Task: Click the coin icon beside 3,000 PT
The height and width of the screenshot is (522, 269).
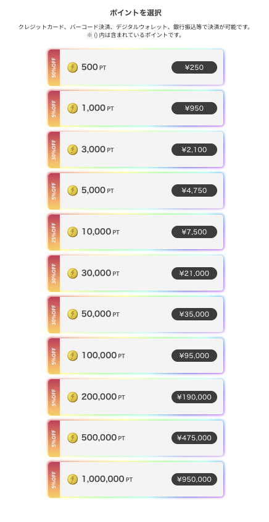Action: 72,150
